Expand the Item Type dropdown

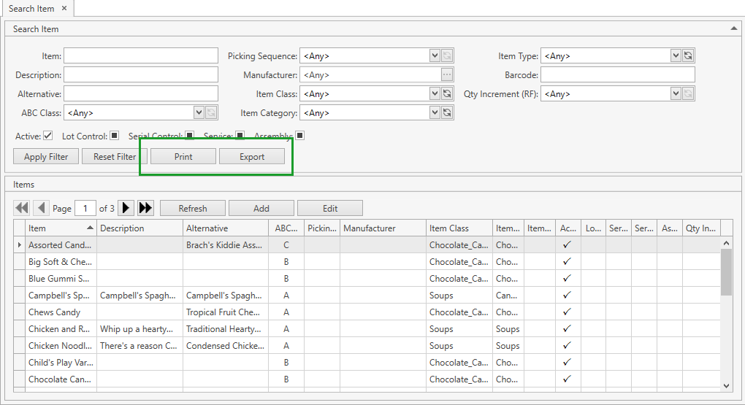676,56
